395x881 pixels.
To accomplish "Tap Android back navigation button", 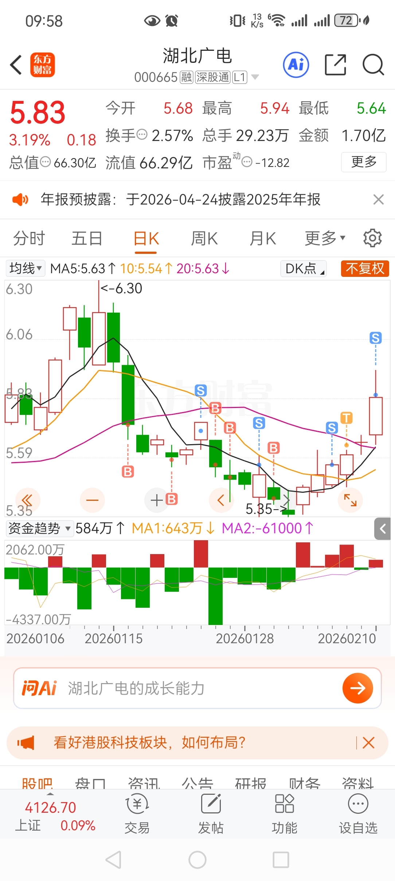I will (114, 860).
